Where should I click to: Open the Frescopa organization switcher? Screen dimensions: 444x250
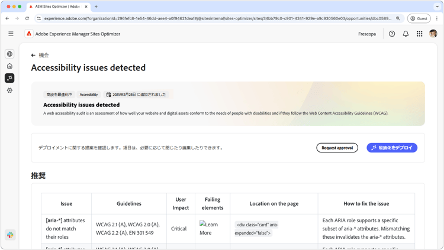pyautogui.click(x=367, y=34)
